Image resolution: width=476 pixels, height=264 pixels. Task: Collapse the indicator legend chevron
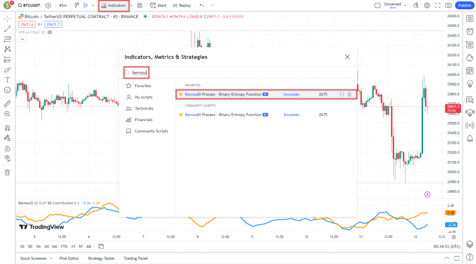pyautogui.click(x=22, y=39)
